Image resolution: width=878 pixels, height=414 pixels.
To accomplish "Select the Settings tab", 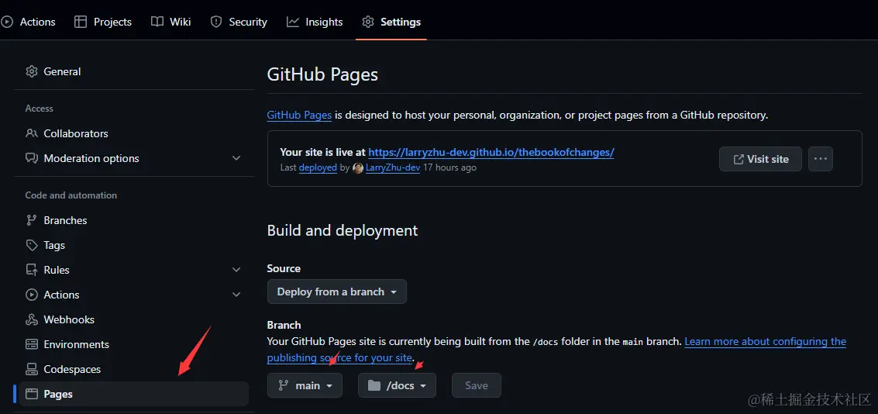I will click(391, 22).
